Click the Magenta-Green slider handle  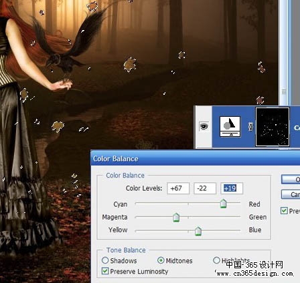point(176,217)
